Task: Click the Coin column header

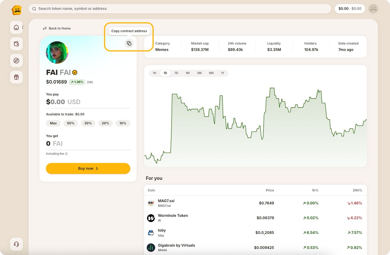Action: (x=151, y=190)
